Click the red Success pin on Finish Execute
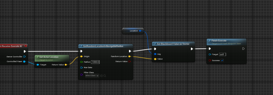273x95 pixels. pyautogui.click(x=210, y=60)
